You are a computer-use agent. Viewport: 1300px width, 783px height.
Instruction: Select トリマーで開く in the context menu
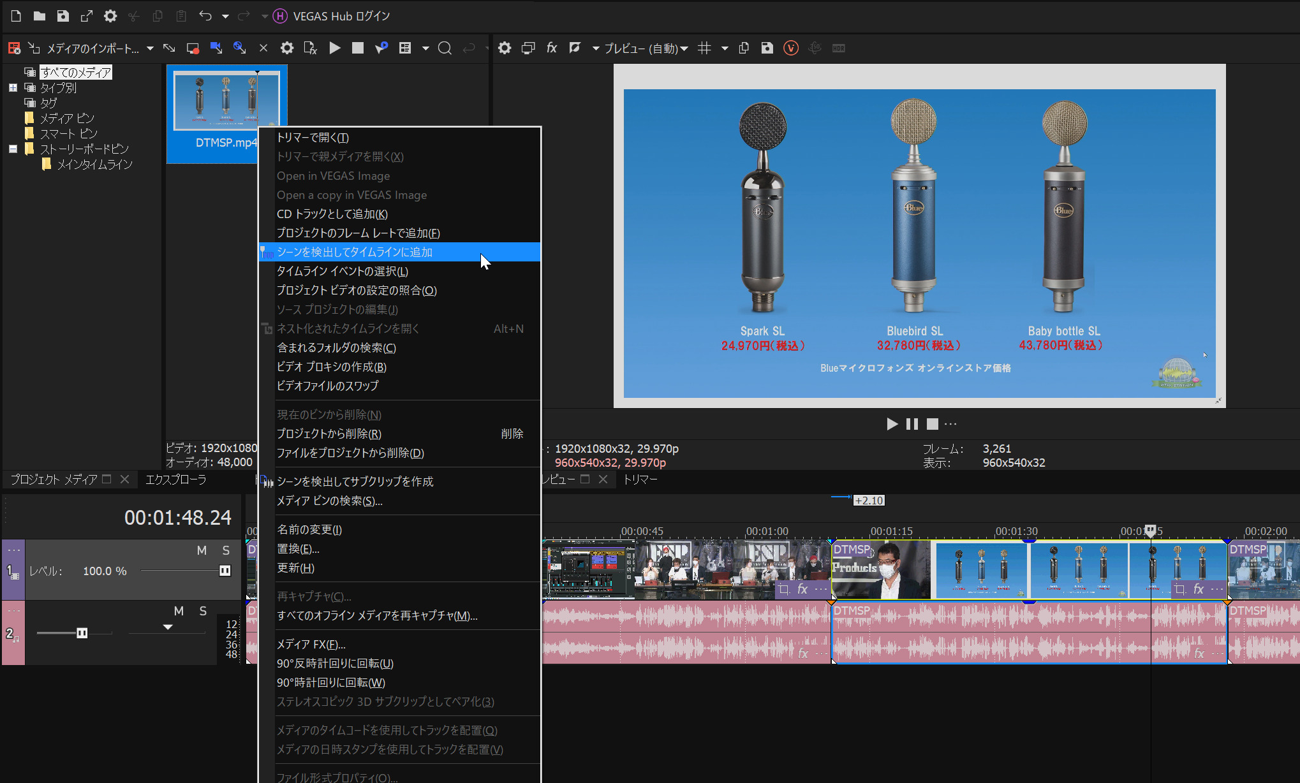[x=399, y=137]
